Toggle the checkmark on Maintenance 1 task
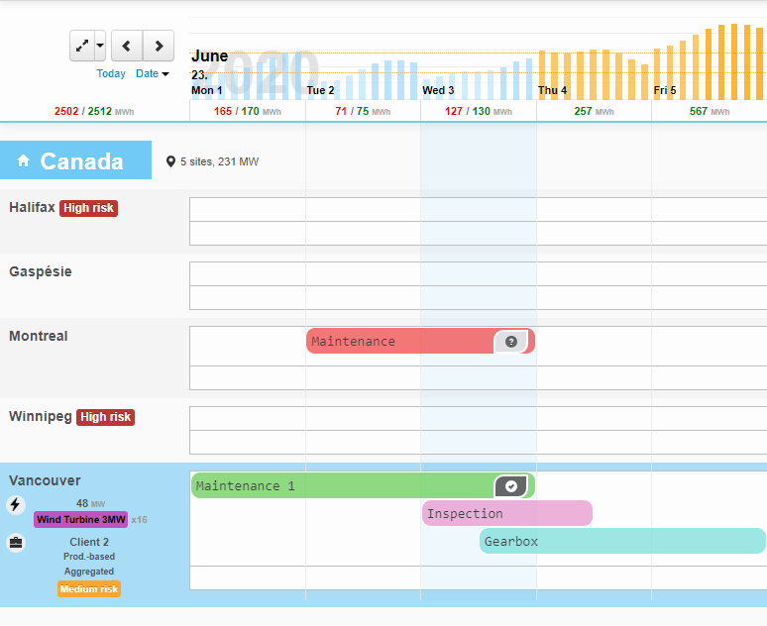 [511, 486]
